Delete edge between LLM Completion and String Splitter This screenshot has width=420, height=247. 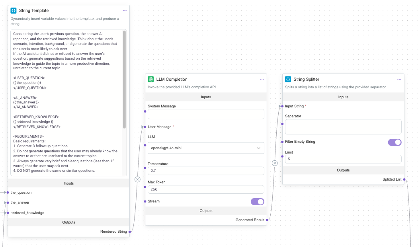274,163
